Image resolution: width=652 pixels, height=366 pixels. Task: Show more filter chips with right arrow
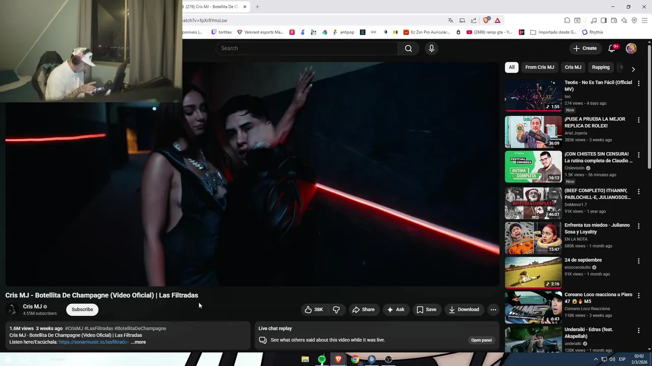633,69
